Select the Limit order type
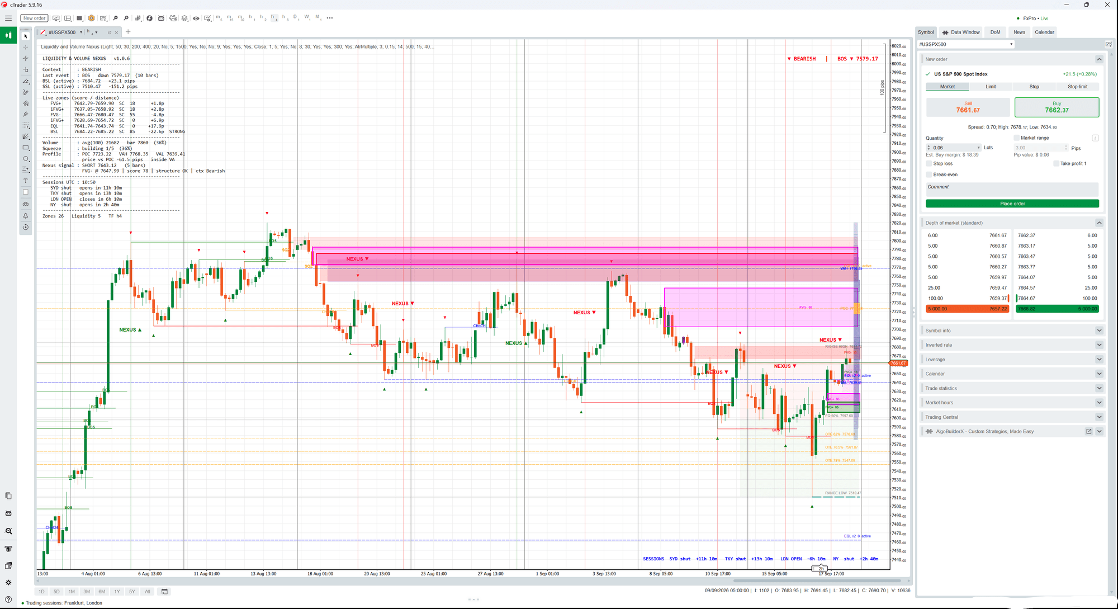The height and width of the screenshot is (609, 1118). click(x=991, y=87)
